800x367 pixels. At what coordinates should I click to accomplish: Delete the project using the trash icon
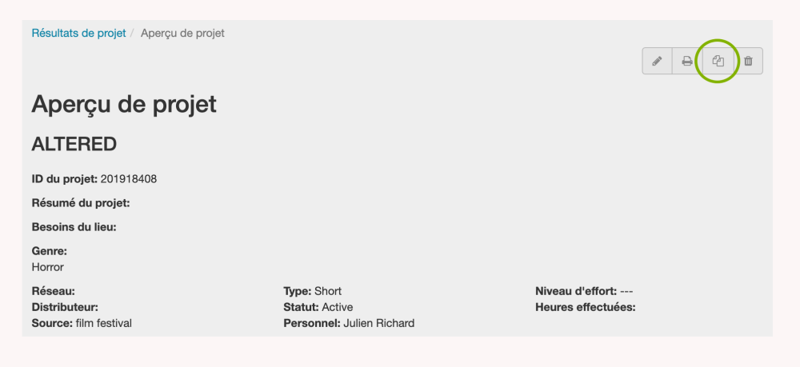pyautogui.click(x=748, y=62)
